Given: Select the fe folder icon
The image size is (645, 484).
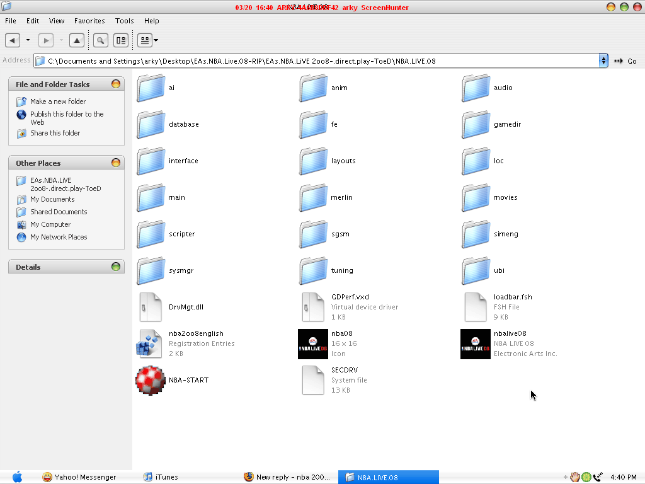Looking at the screenshot, I should 314,125.
